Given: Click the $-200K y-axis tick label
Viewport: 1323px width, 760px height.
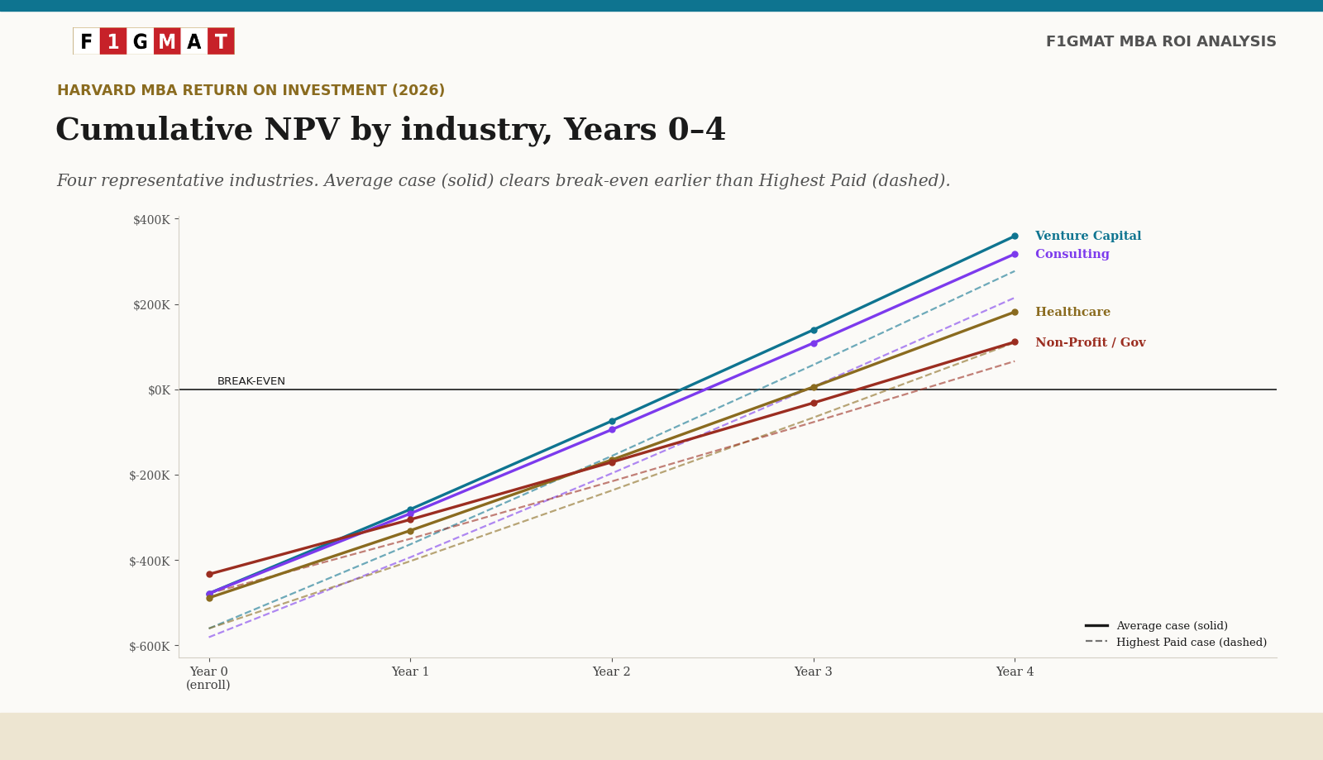Looking at the screenshot, I should pyautogui.click(x=150, y=476).
